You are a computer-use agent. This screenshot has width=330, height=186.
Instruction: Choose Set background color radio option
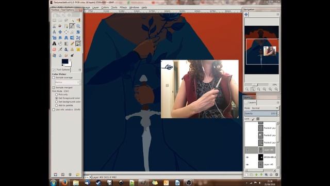tap(56, 102)
